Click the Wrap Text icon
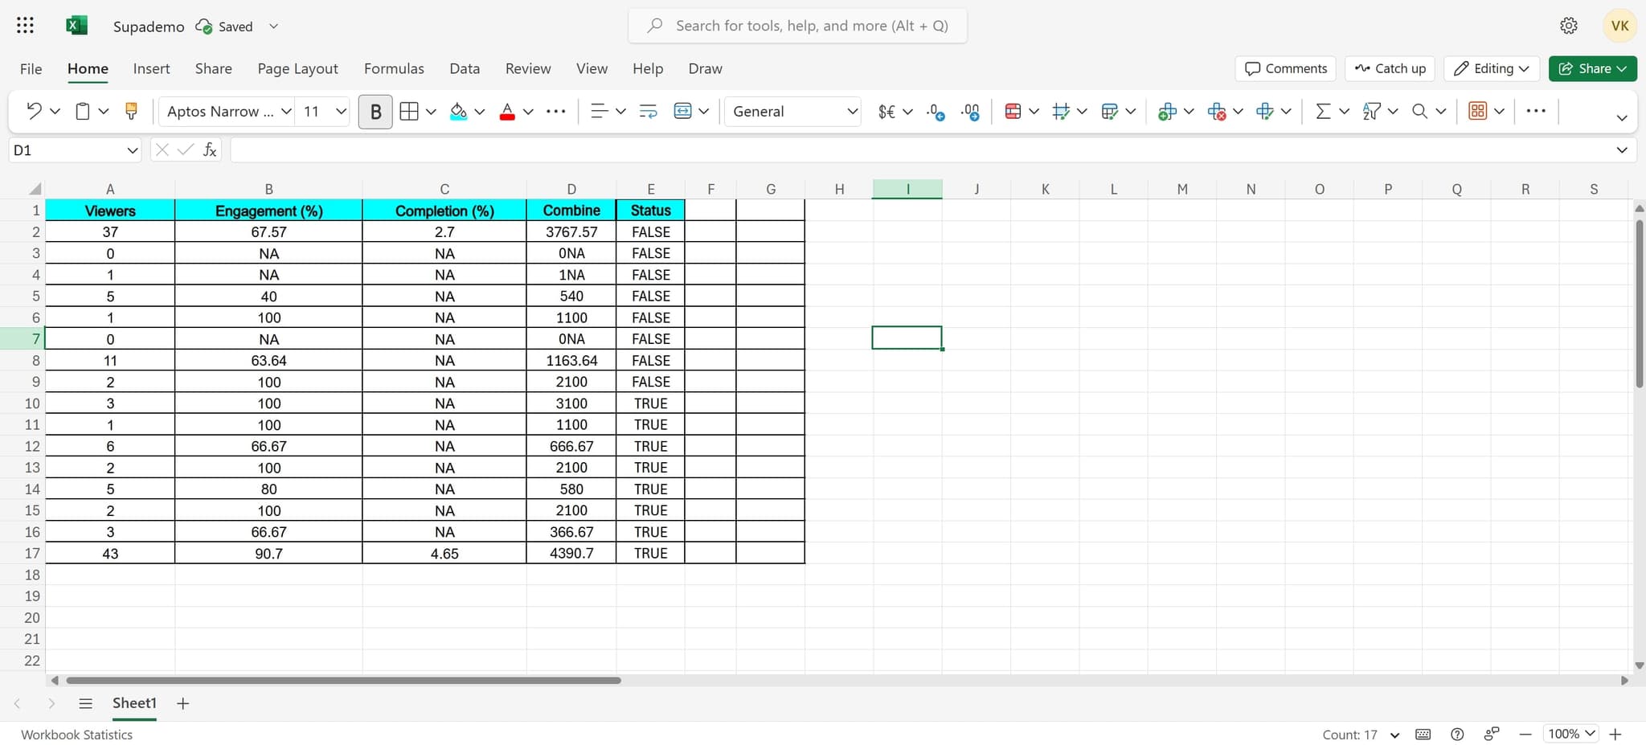The image size is (1646, 745). (648, 112)
